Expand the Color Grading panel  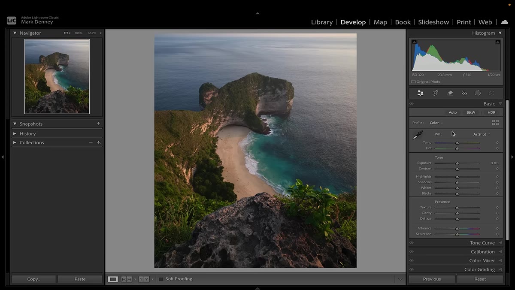point(500,270)
